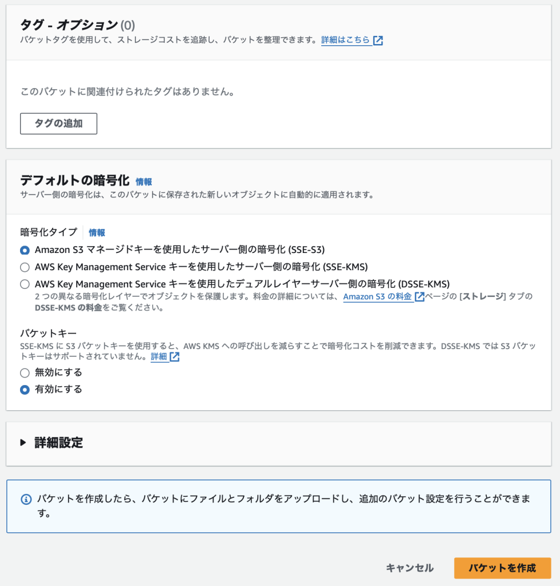
Task: Open the 詳細 link under バケットキー
Action: click(159, 357)
